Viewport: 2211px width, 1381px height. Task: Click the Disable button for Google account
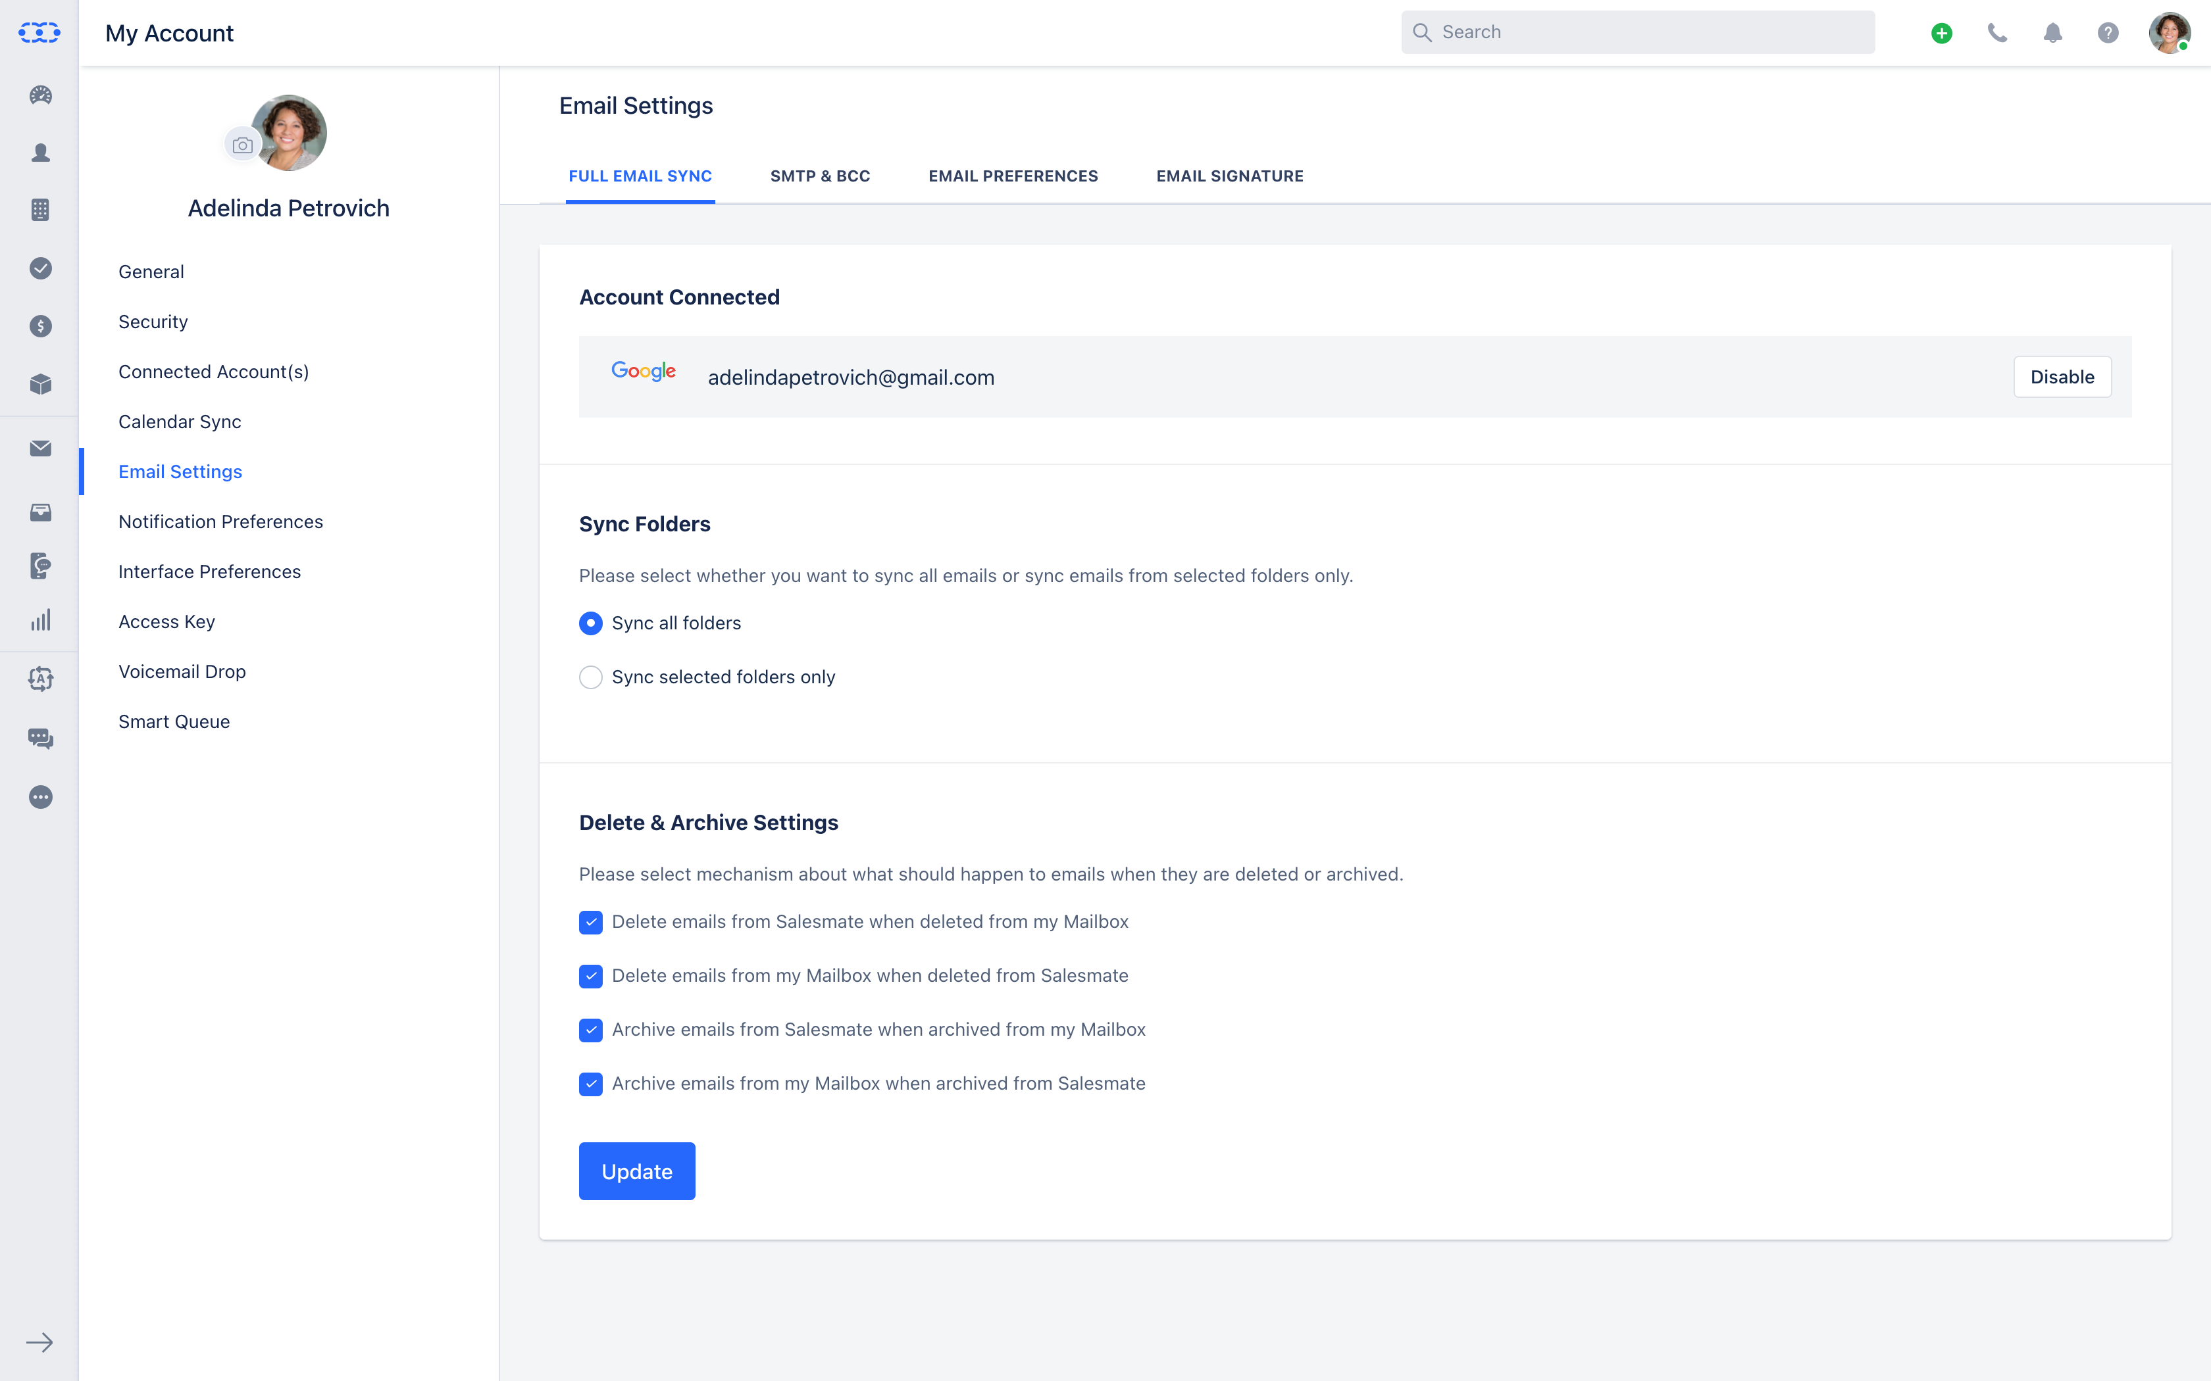click(2062, 377)
